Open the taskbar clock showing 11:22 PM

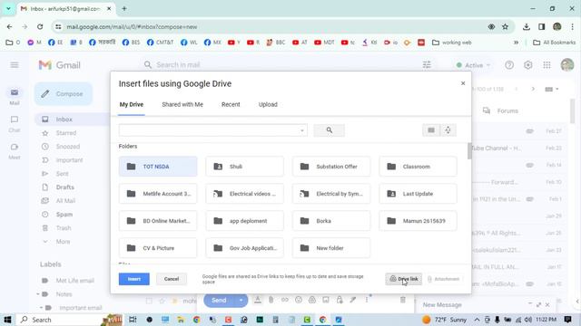[546, 320]
